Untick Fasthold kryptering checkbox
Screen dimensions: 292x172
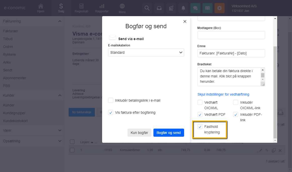coord(200,127)
